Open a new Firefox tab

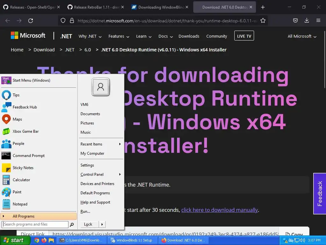(x=263, y=7)
